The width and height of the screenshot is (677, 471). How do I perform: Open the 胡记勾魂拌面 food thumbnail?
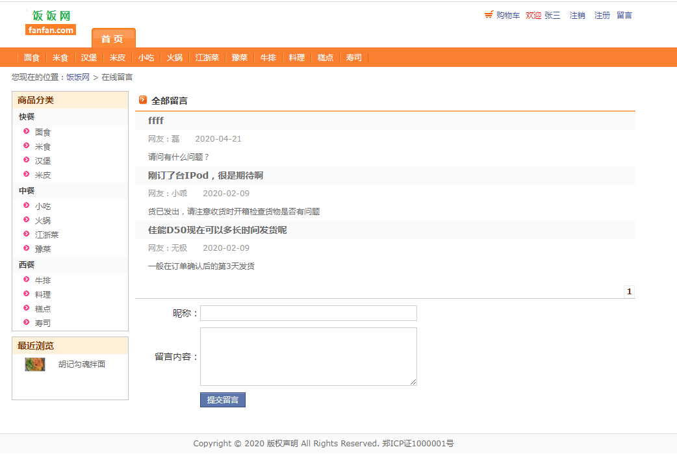coord(35,364)
